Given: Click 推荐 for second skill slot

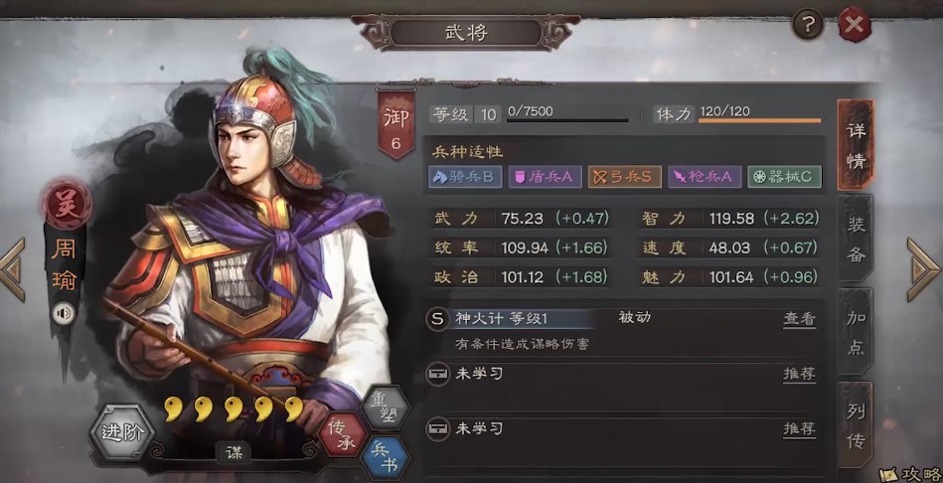Looking at the screenshot, I should tap(799, 429).
